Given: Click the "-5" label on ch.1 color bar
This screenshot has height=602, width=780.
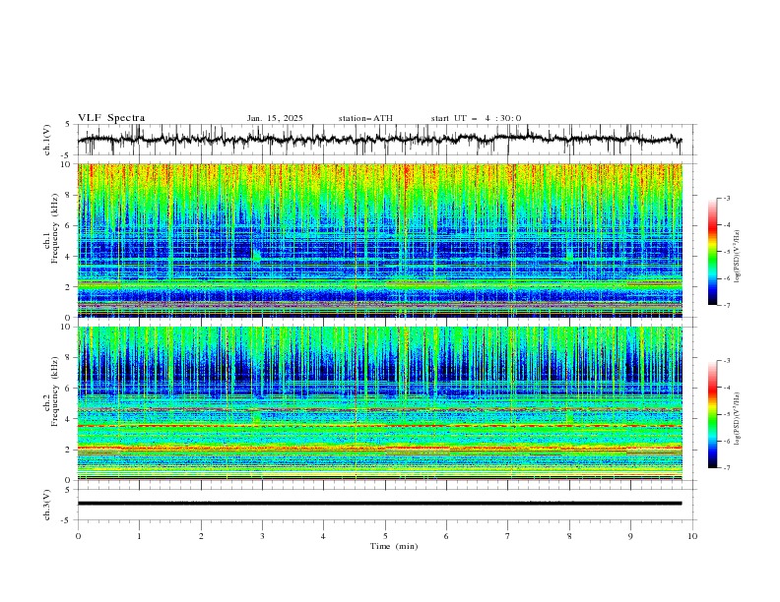Looking at the screenshot, I should pos(727,252).
